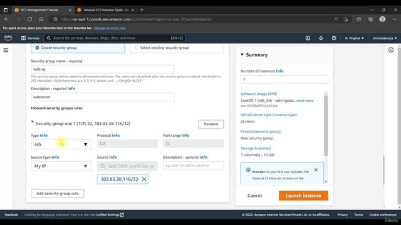Collapse the Summary section

(x=242, y=54)
